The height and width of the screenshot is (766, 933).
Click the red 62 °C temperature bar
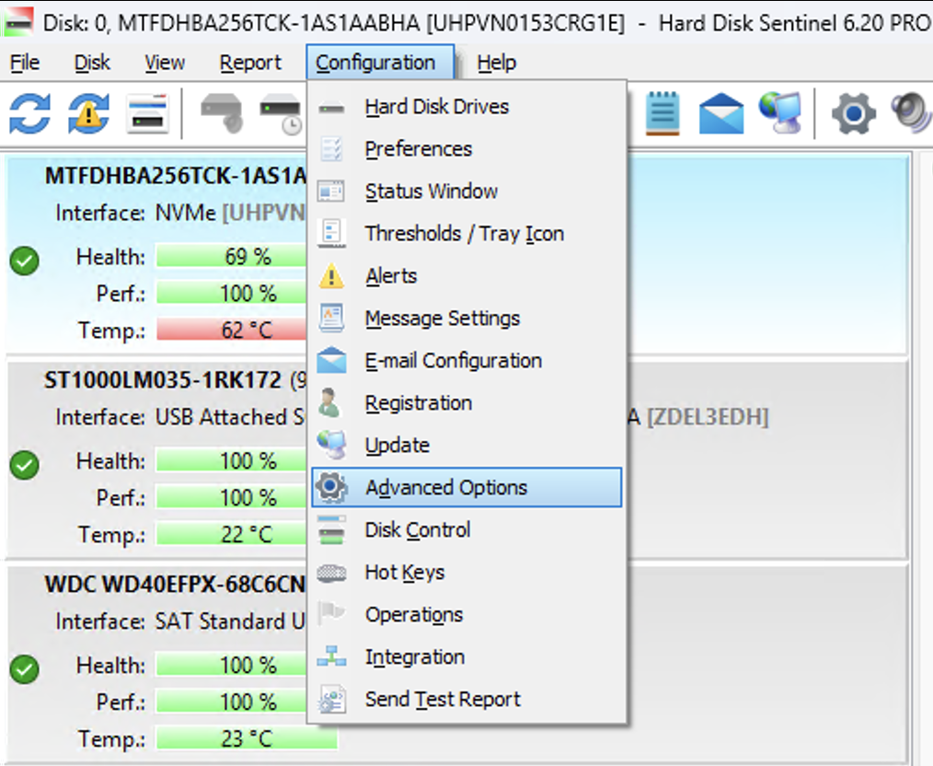click(232, 330)
